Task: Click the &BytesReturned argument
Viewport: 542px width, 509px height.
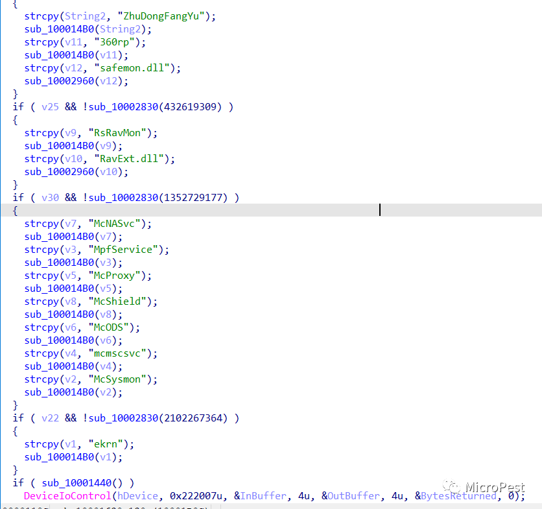Action: 455,496
